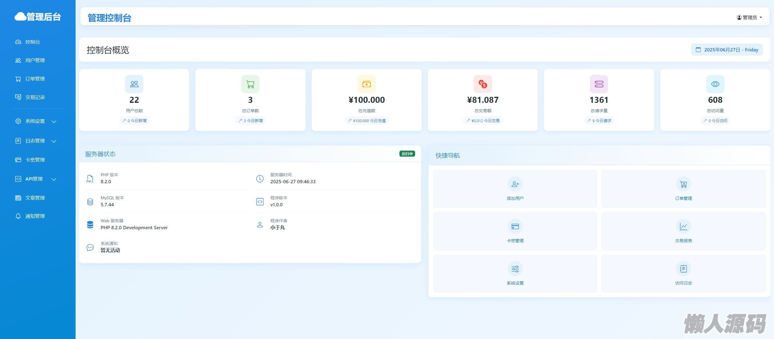The height and width of the screenshot is (339, 774).
Task: Open the Transaction Report chart icon
Action: [x=683, y=226]
